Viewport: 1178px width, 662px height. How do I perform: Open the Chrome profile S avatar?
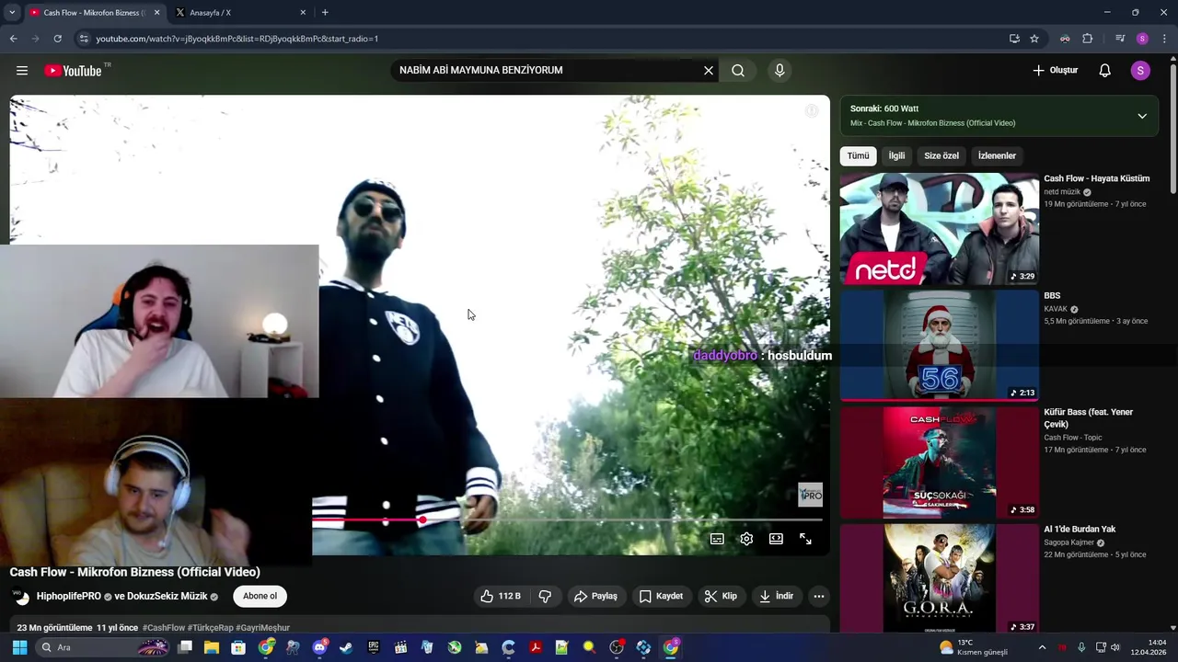(1142, 39)
